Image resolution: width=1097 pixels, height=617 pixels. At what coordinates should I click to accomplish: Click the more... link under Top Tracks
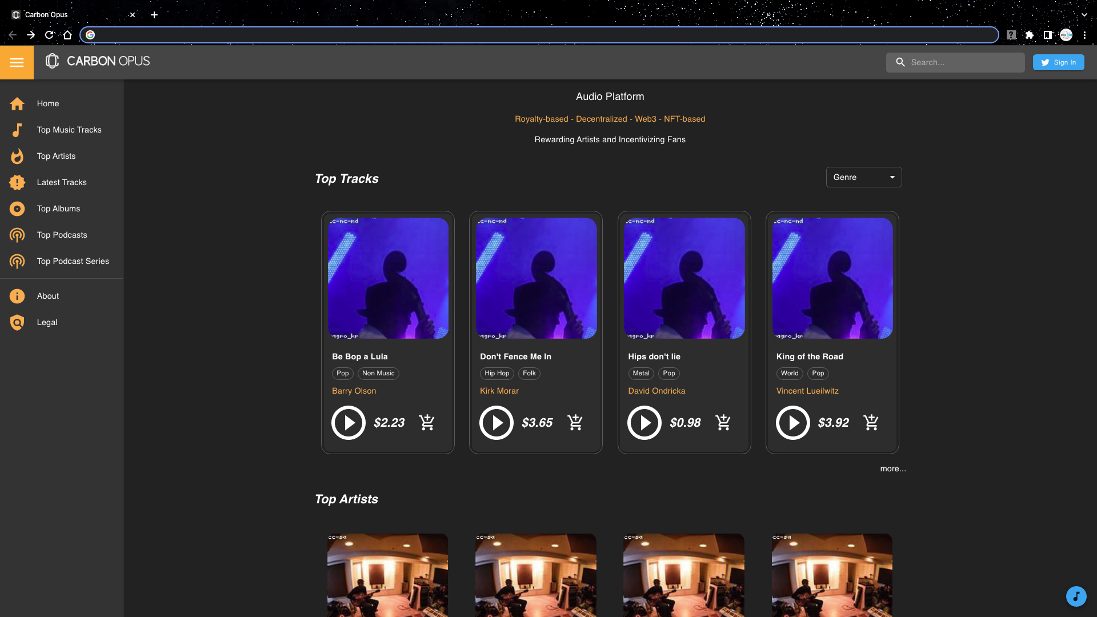(892, 468)
